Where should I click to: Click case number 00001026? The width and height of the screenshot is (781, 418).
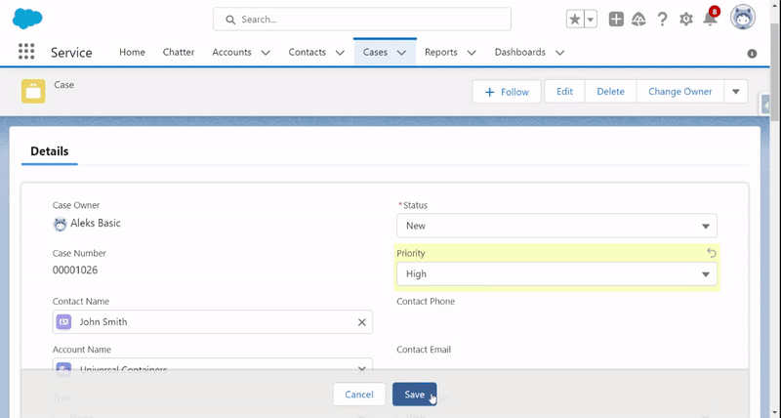[x=75, y=270]
